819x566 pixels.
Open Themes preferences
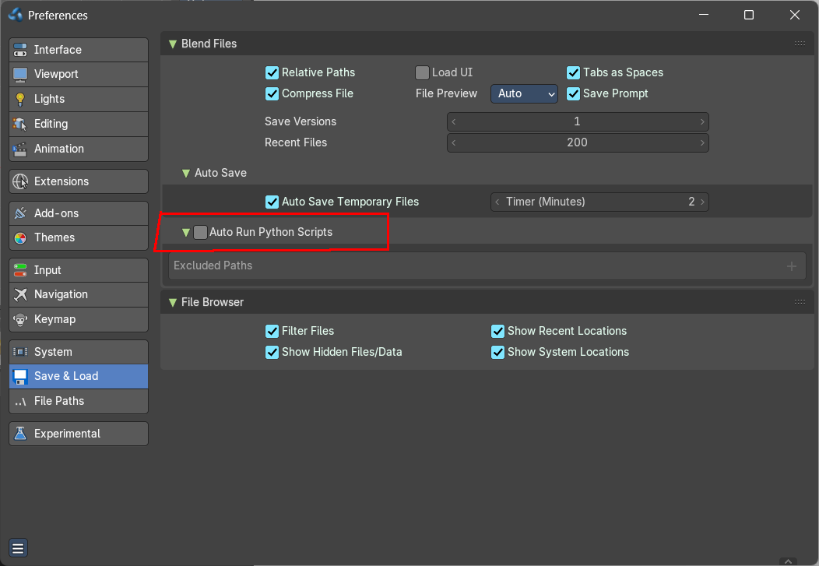tap(79, 237)
